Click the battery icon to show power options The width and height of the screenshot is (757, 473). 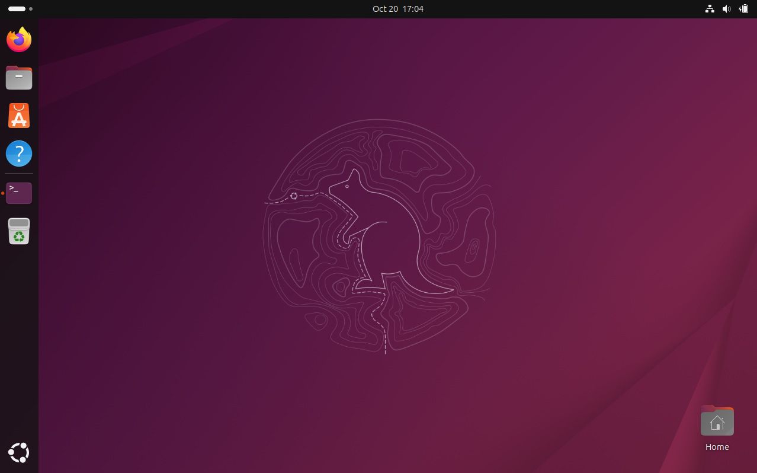tap(743, 9)
